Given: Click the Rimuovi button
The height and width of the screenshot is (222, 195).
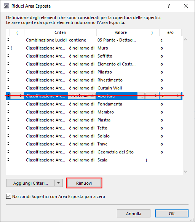Looking at the screenshot, I should coord(84,183).
